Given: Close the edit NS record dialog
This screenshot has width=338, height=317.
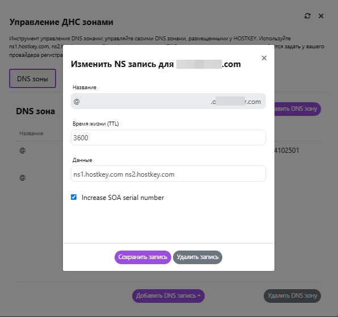Looking at the screenshot, I should point(264,58).
